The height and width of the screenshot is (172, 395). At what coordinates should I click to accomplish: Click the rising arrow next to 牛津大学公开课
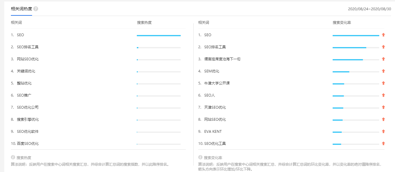coord(383,83)
